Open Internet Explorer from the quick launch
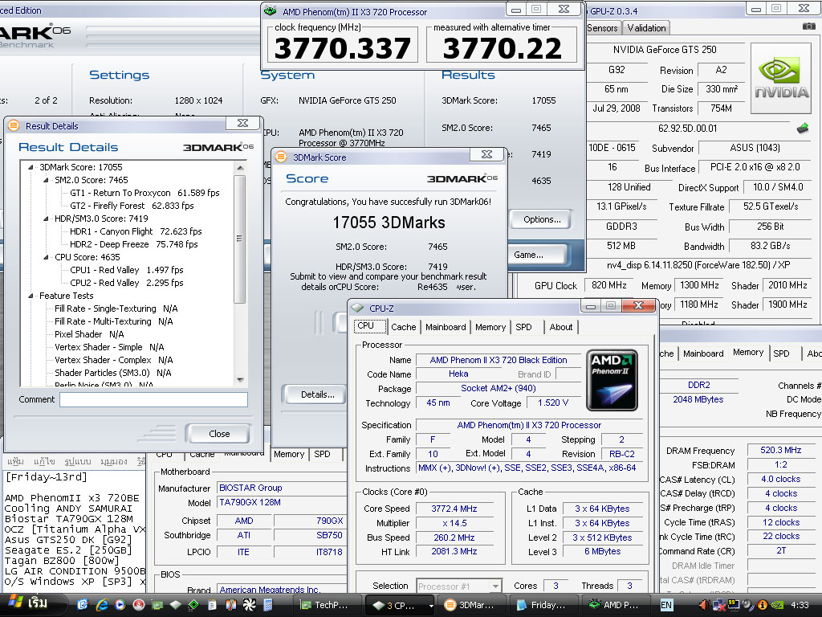Image resolution: width=822 pixels, height=617 pixels. coord(102,604)
